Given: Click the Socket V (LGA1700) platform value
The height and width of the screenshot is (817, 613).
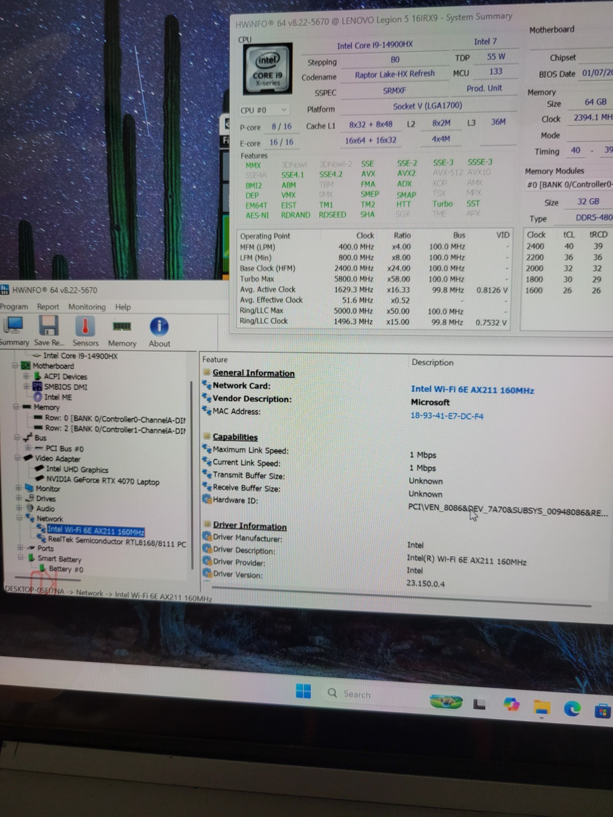Looking at the screenshot, I should [427, 106].
